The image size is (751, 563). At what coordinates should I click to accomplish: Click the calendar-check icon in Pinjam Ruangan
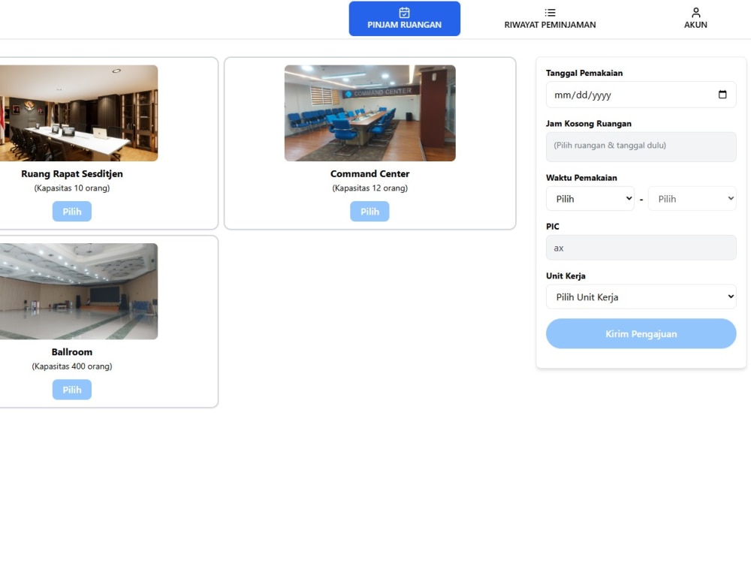click(x=404, y=13)
